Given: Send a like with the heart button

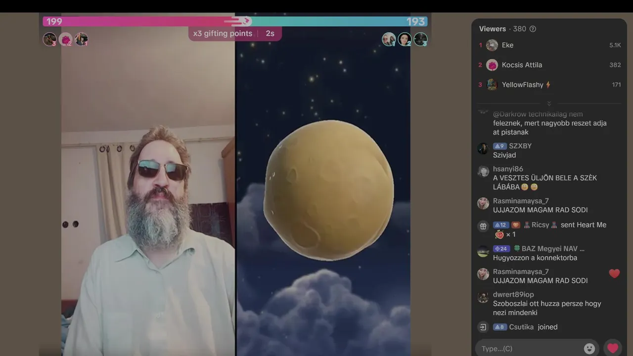Looking at the screenshot, I should pos(613,348).
